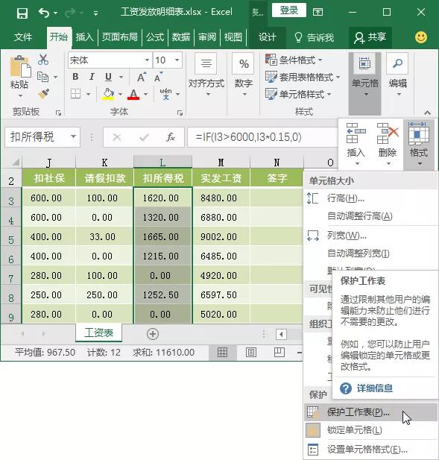This screenshot has height=460, width=439.
Task: Open the 数据 ribbon tab
Action: tap(181, 37)
